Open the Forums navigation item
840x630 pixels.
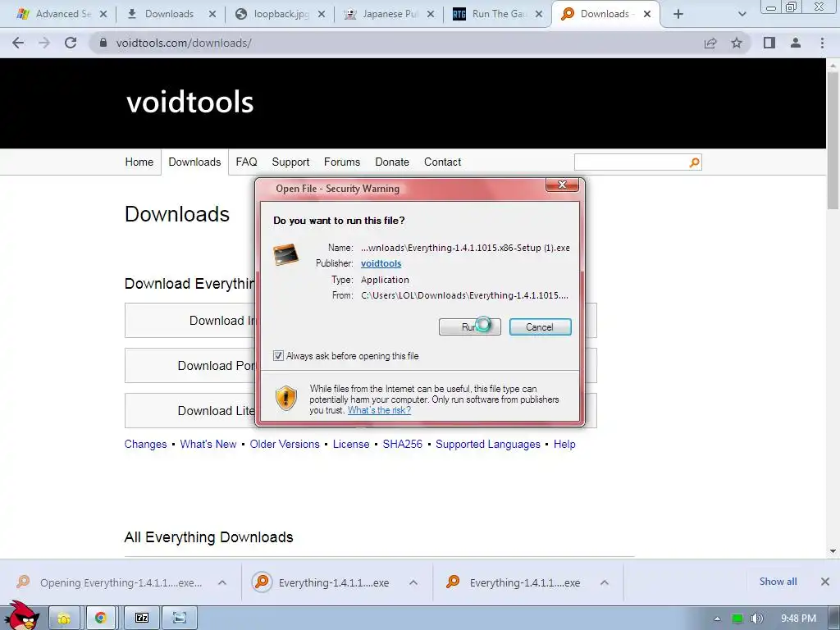point(342,162)
